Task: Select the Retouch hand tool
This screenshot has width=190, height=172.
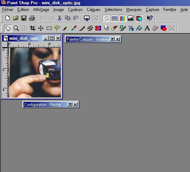Action: pos(106,28)
